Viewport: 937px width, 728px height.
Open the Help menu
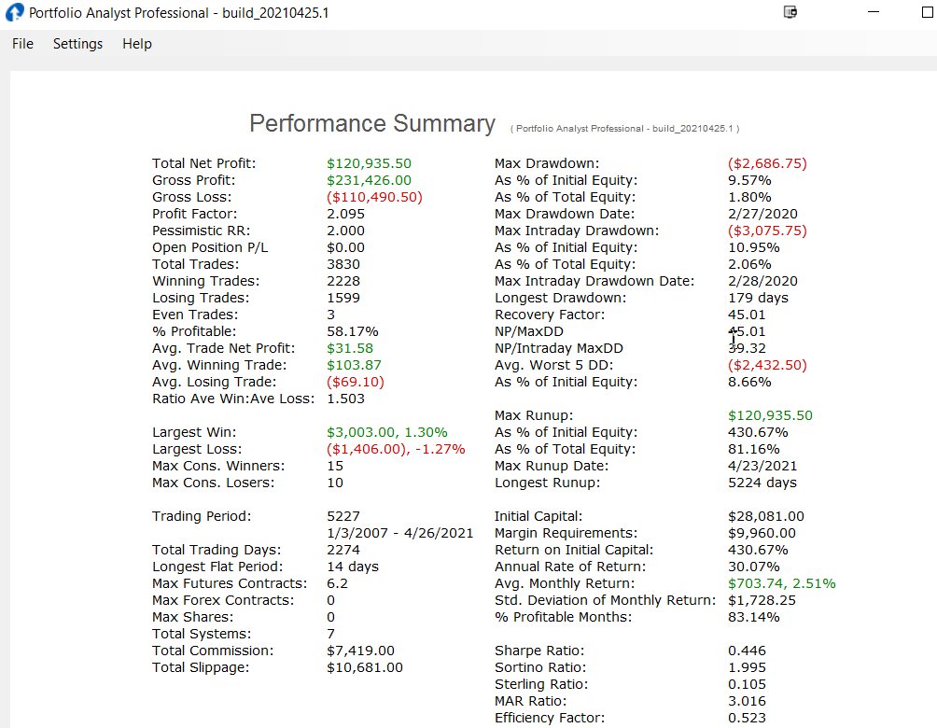137,44
